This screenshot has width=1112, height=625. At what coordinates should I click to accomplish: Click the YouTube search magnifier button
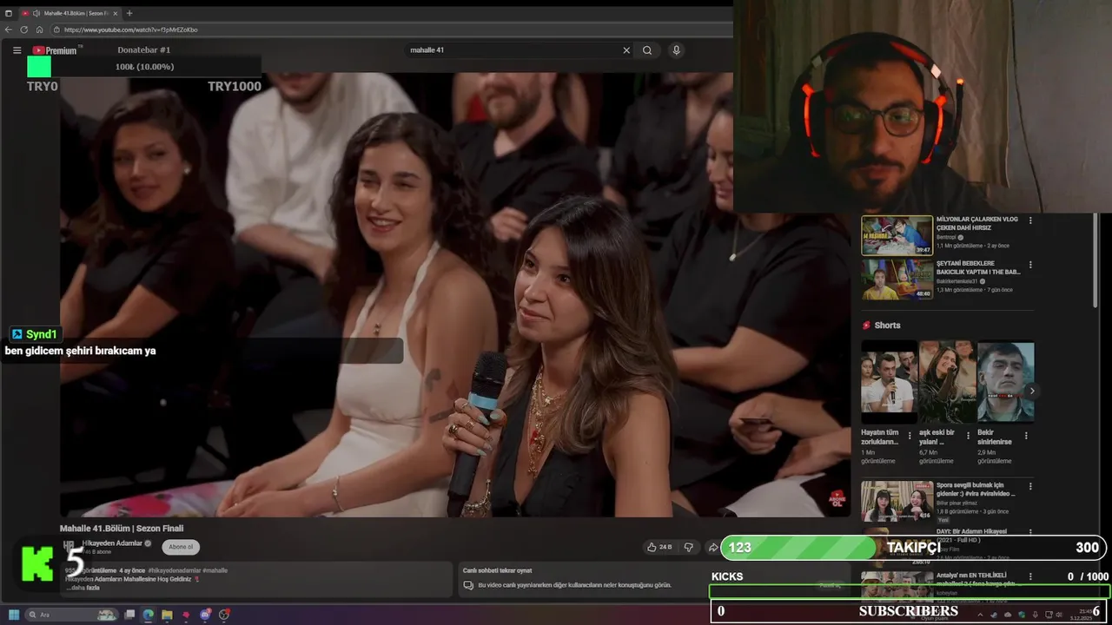647,50
